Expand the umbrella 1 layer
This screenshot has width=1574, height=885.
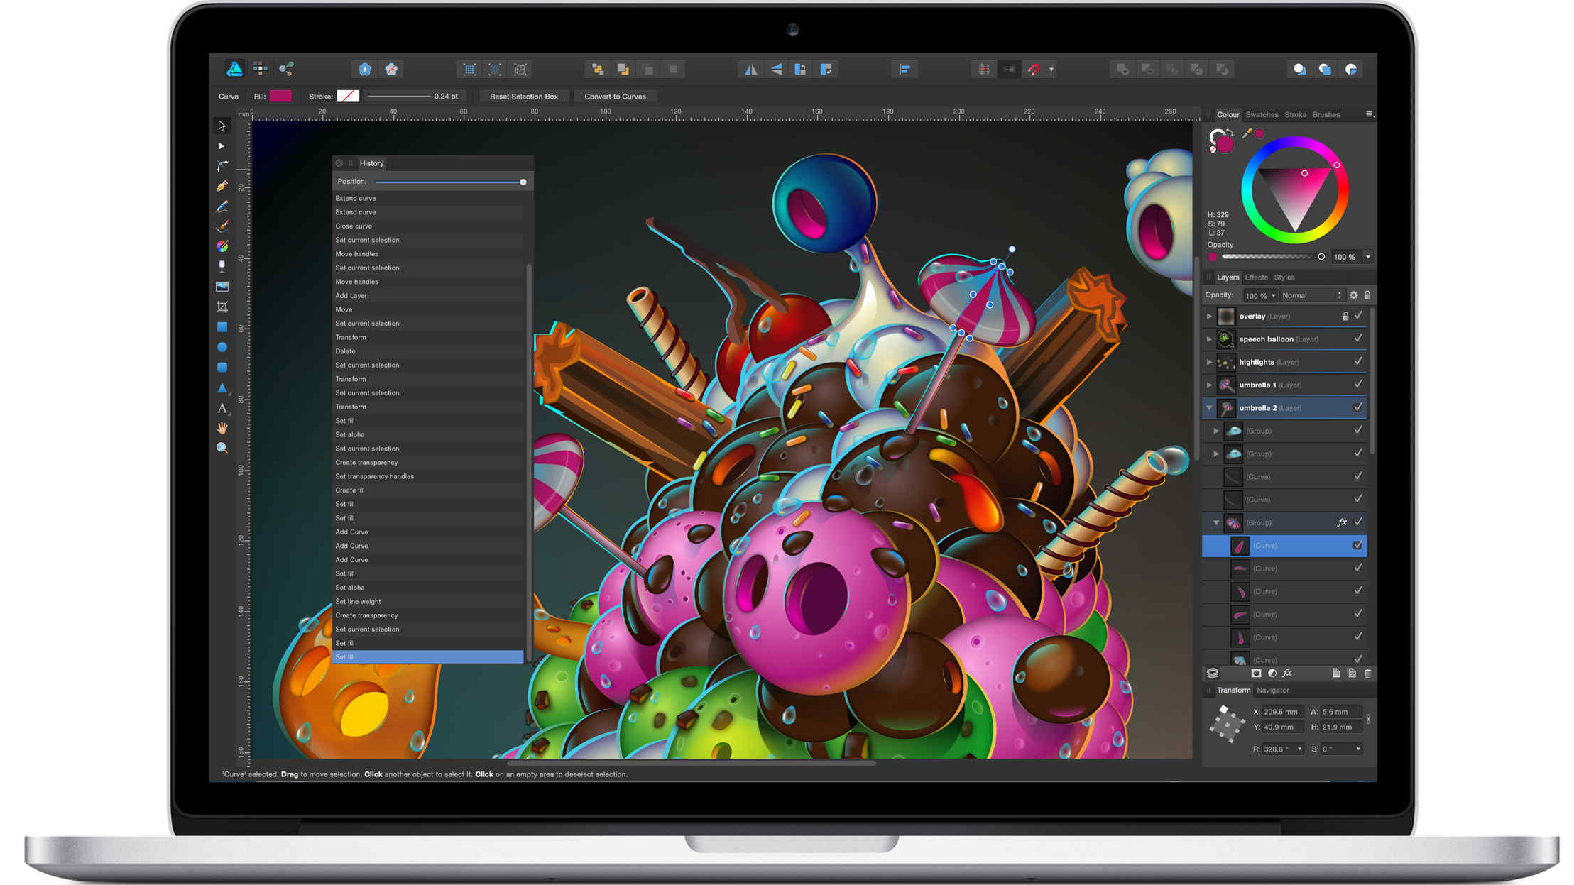pos(1209,385)
